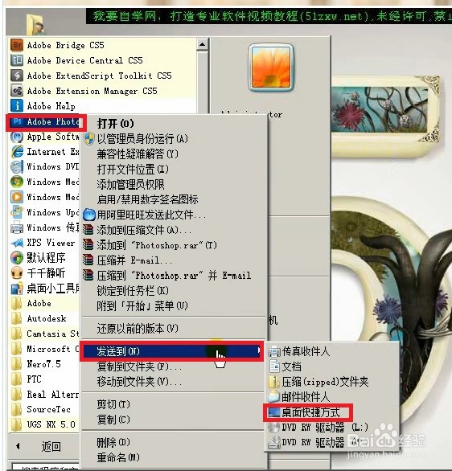The image size is (452, 471).
Task: Click the Windows Media Center green icon
Action: 17,182
